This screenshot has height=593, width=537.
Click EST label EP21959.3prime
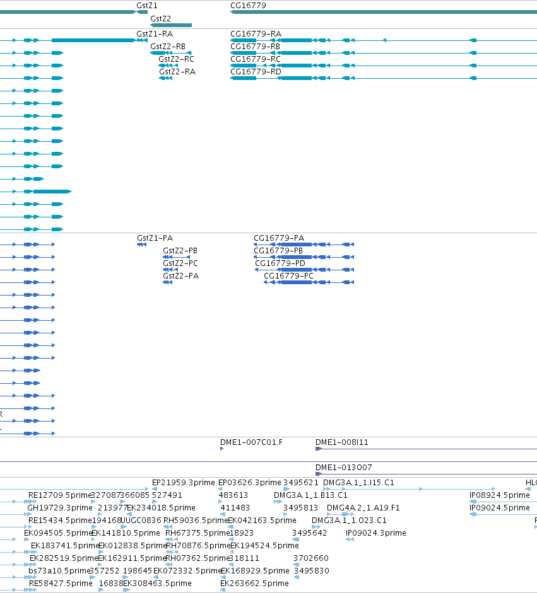point(183,483)
